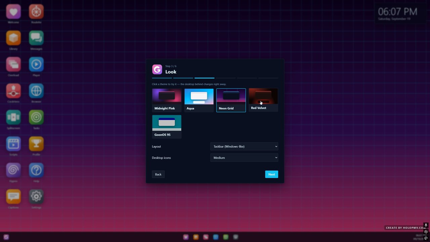Screen dimensions: 430x242
Task: Open the Welcome heart desktop icon
Action: click(13, 12)
